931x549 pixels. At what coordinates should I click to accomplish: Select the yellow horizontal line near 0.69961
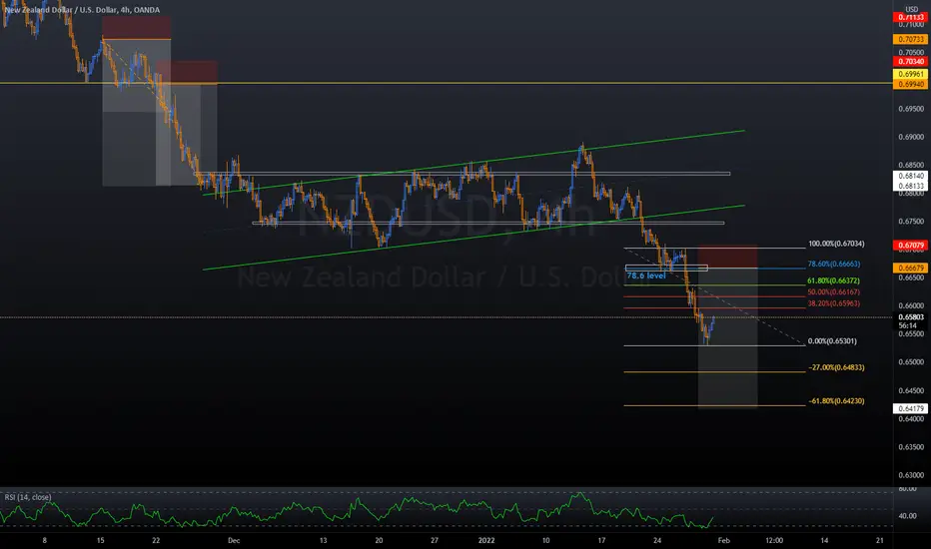[446, 83]
